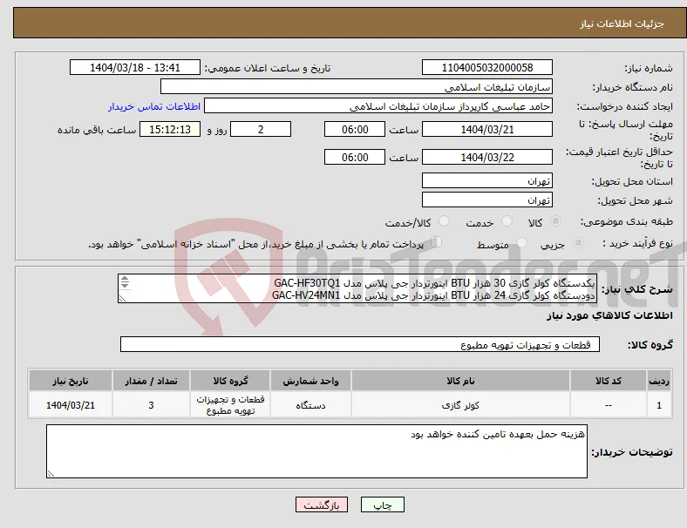This screenshot has width=687, height=528.
Task: Click the نام کالا column header
Action: 460,381
